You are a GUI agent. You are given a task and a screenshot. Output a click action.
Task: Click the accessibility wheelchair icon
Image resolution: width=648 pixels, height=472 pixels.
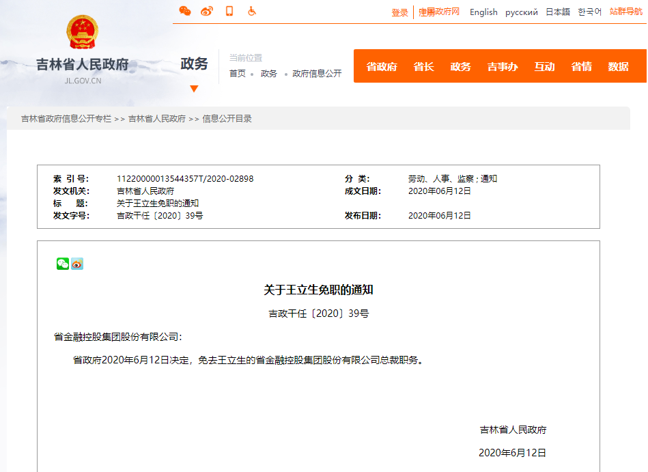point(251,11)
